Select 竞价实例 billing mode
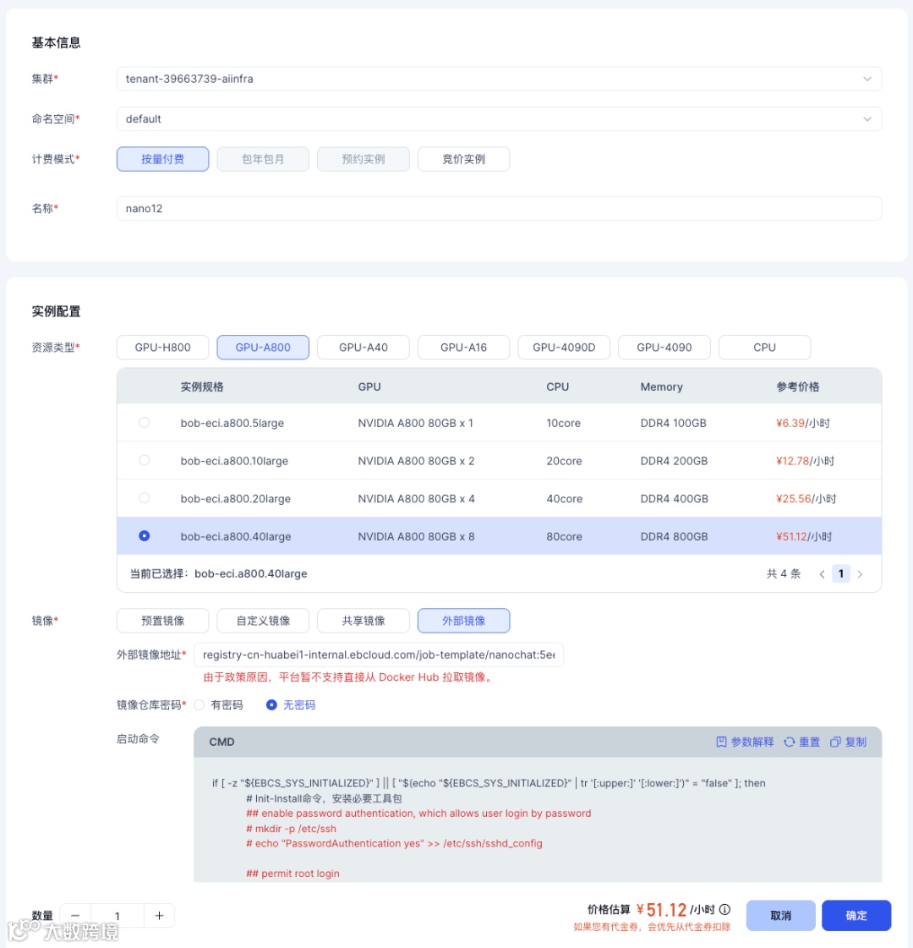Viewport: 913px width, 948px height. click(463, 159)
